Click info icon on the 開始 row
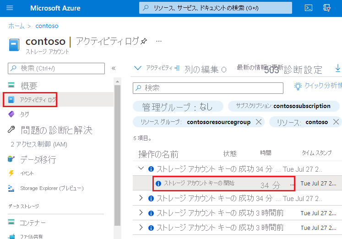The width and height of the screenshot is (342, 239). pyautogui.click(x=158, y=184)
